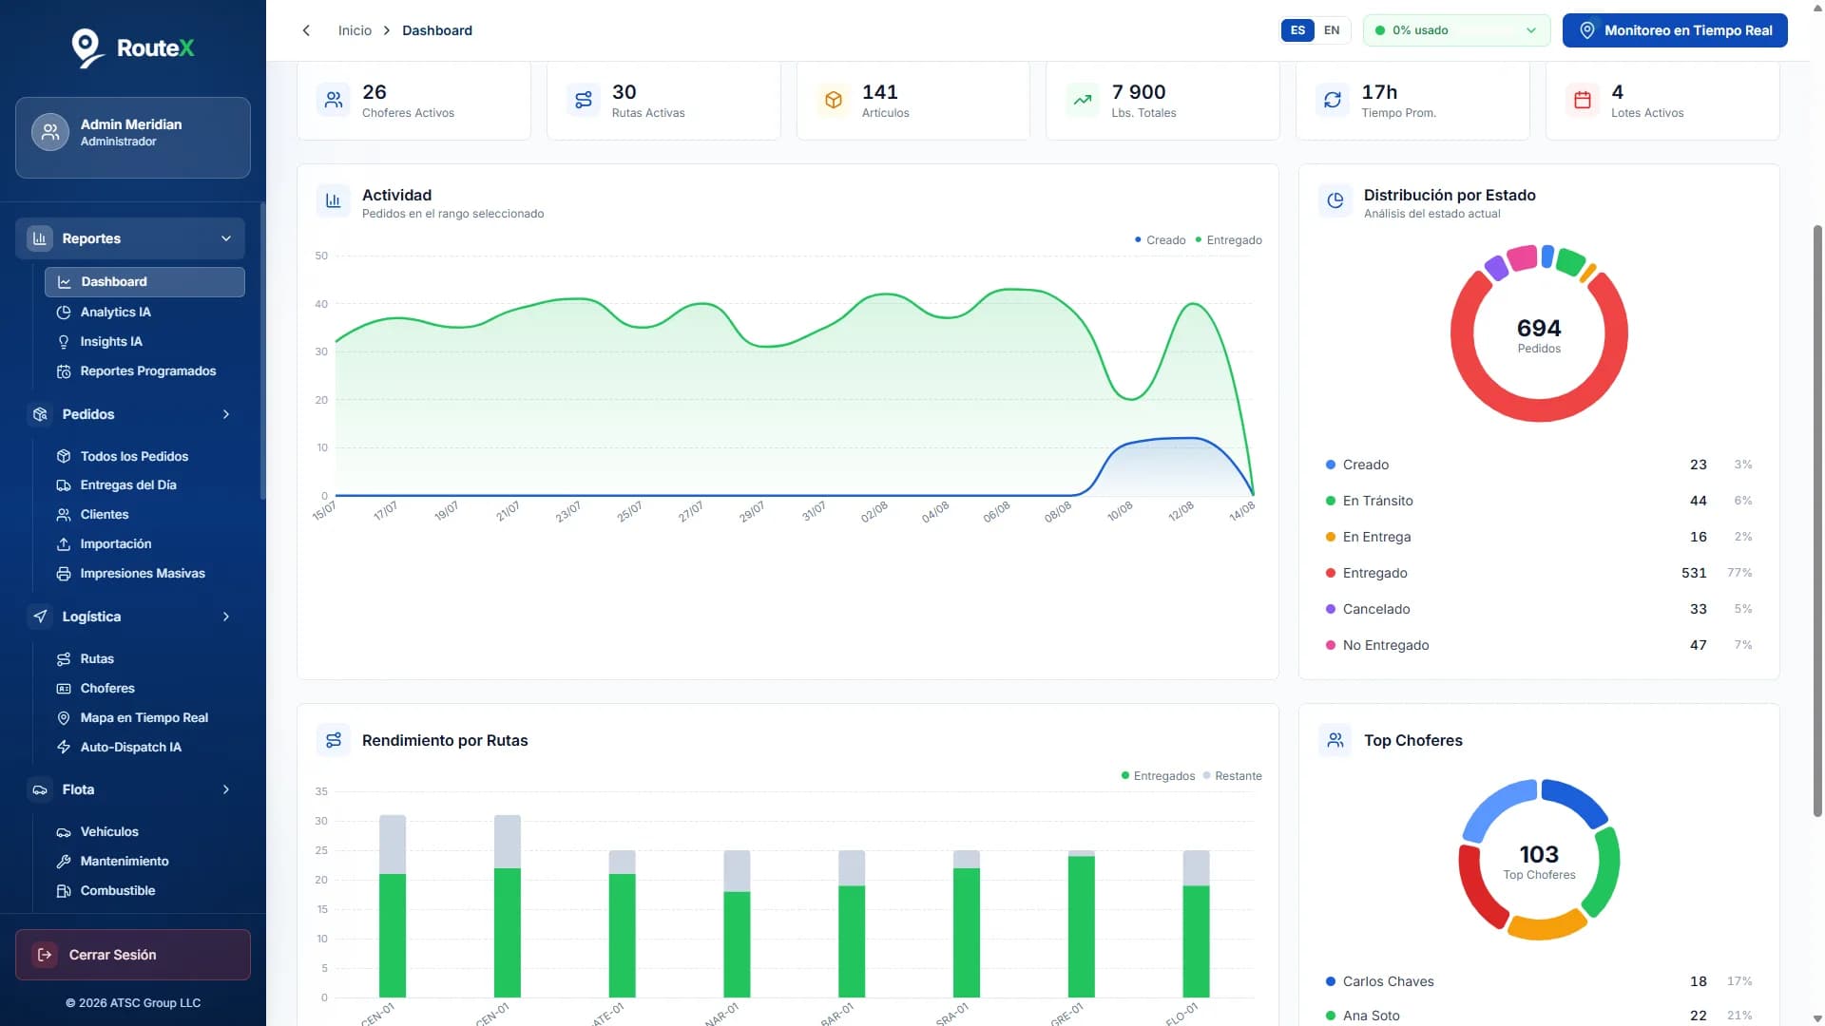
Task: Click the Actividad bar chart icon
Action: coord(334,200)
